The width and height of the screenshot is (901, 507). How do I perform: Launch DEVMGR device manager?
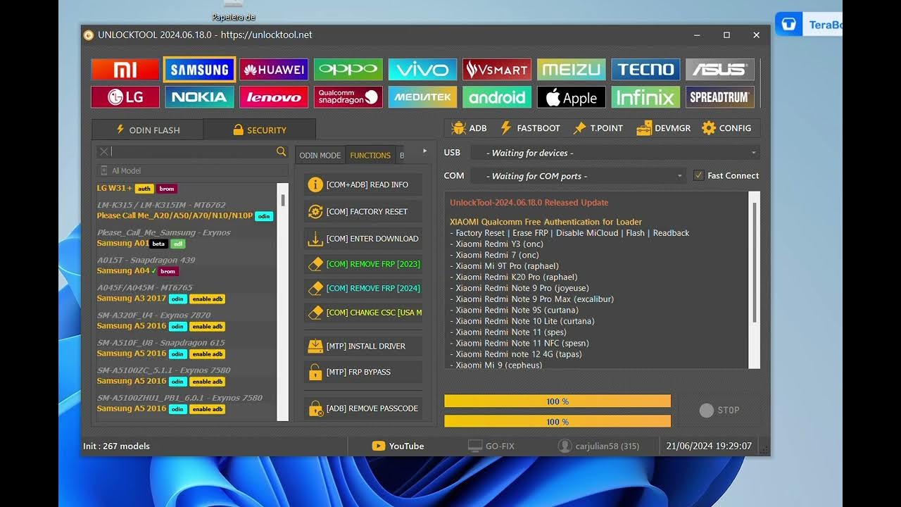pyautogui.click(x=664, y=128)
